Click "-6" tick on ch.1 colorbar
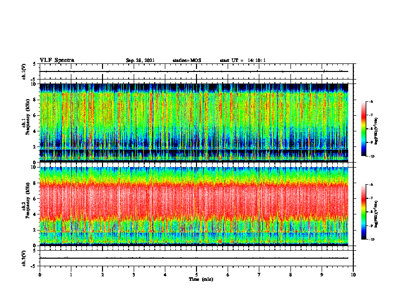The width and height of the screenshot is (398, 308). coord(371,101)
